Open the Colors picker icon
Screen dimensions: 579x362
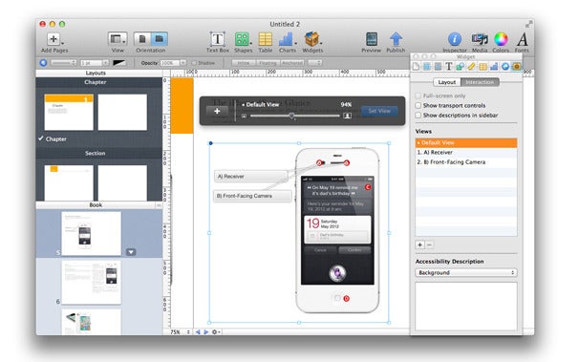point(501,39)
